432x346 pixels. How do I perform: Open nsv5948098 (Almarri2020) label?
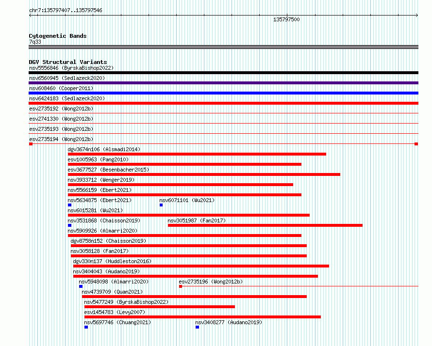point(114,282)
